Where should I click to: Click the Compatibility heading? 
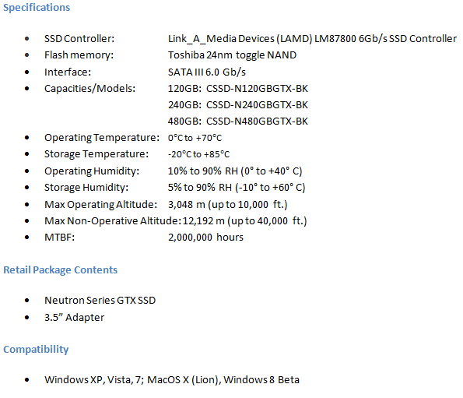36,349
